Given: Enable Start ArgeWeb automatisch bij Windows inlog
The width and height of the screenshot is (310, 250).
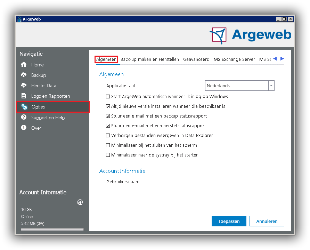Looking at the screenshot, I should coord(108,97).
